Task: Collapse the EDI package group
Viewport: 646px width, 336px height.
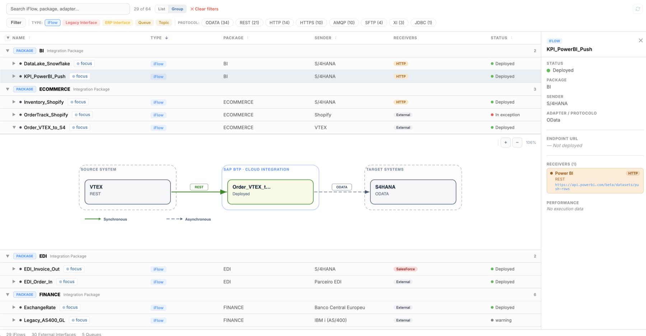Action: click(x=8, y=256)
